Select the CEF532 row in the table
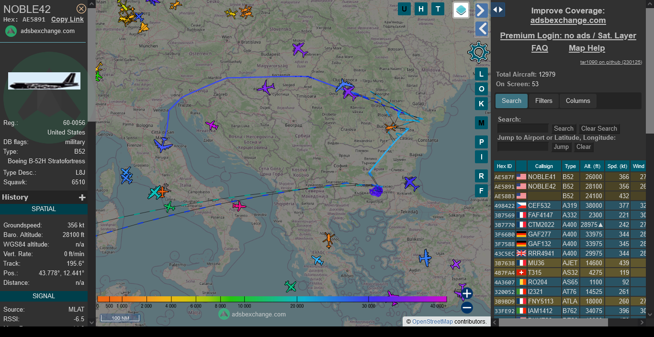The image size is (654, 337). 570,205
